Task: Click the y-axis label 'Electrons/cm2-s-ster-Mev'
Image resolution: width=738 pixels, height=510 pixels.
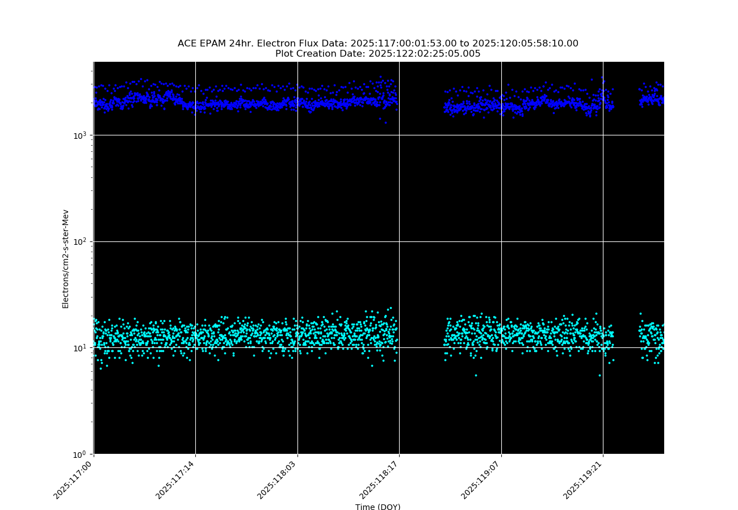Action: pos(65,259)
